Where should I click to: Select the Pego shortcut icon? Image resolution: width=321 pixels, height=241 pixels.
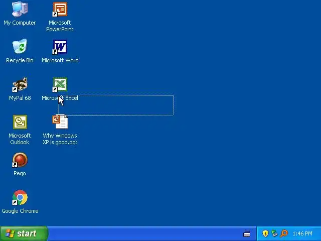(20, 160)
